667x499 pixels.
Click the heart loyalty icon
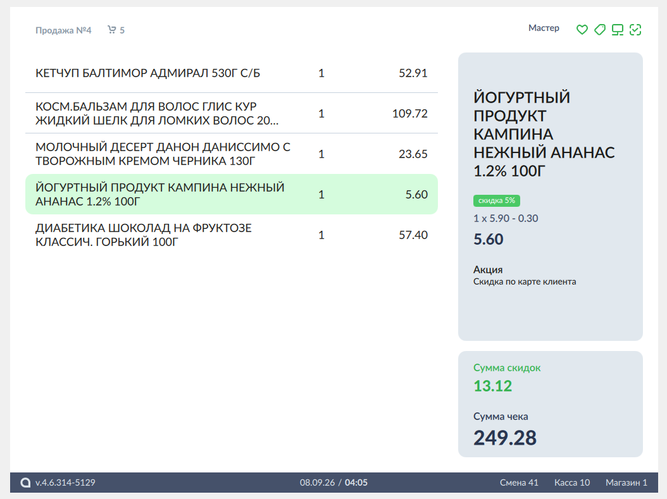pyautogui.click(x=582, y=29)
